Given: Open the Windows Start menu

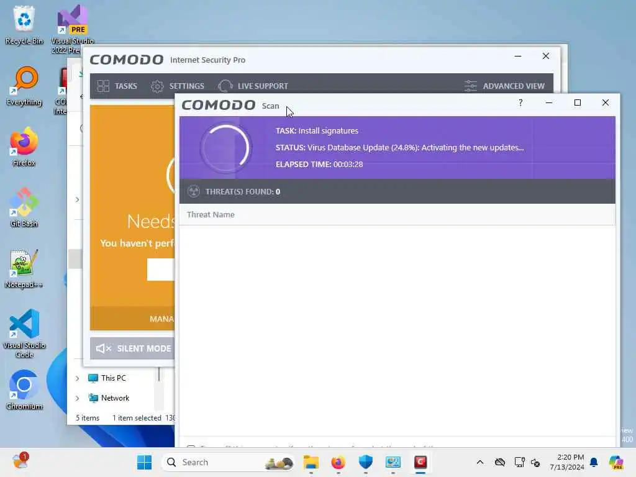Looking at the screenshot, I should [144, 462].
